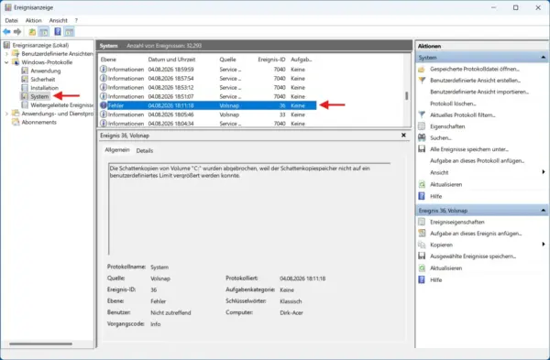Click Aufgabe an dieses Protokoll anfügen

click(478, 161)
